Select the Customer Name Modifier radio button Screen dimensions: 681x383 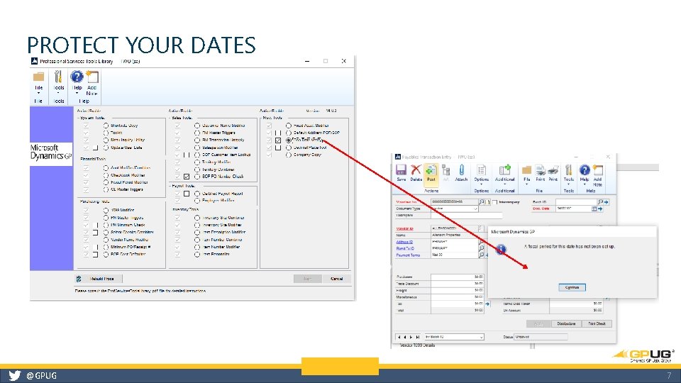point(197,126)
